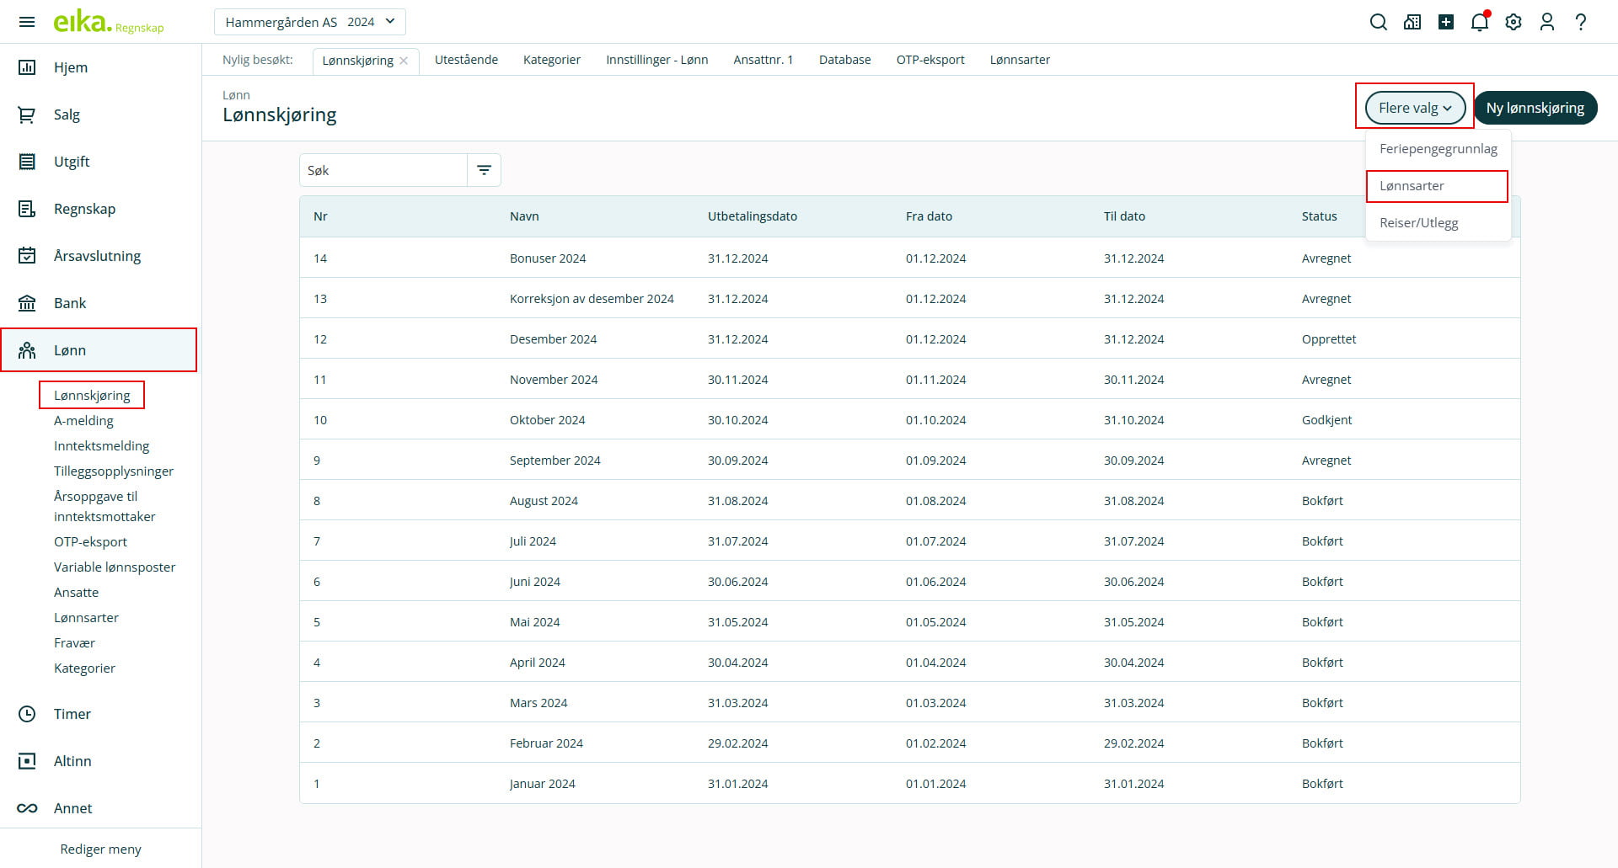
Task: Sort by the Nr column header
Action: pos(320,216)
